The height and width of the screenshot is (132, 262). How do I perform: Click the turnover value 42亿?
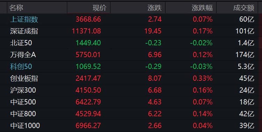click(247, 114)
